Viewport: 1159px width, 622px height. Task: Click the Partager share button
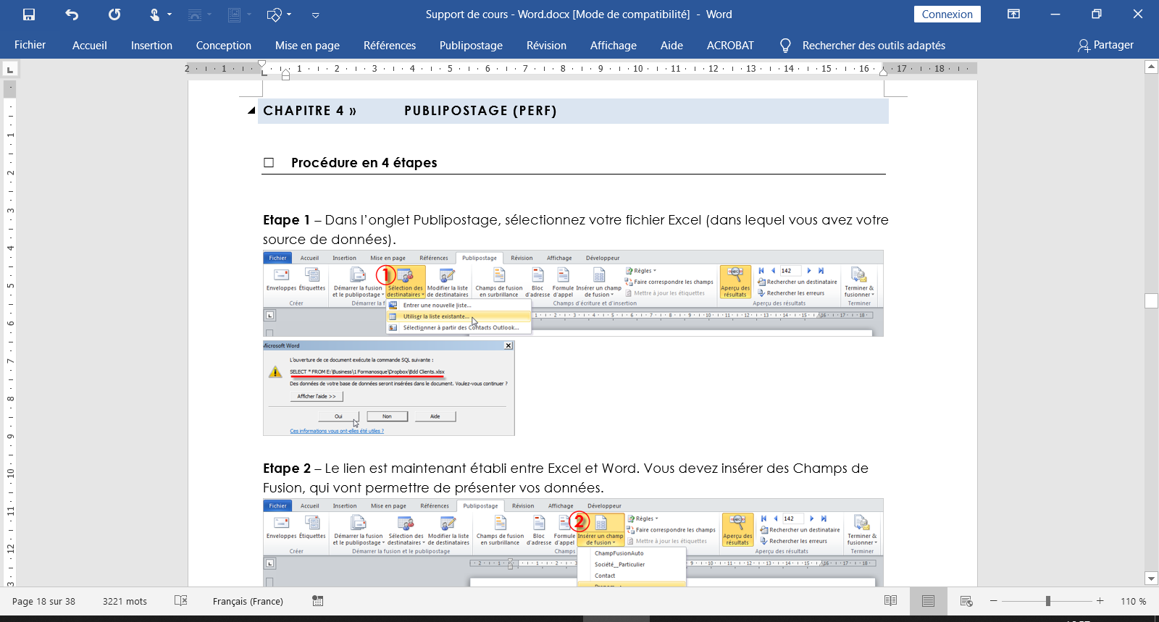(1105, 45)
